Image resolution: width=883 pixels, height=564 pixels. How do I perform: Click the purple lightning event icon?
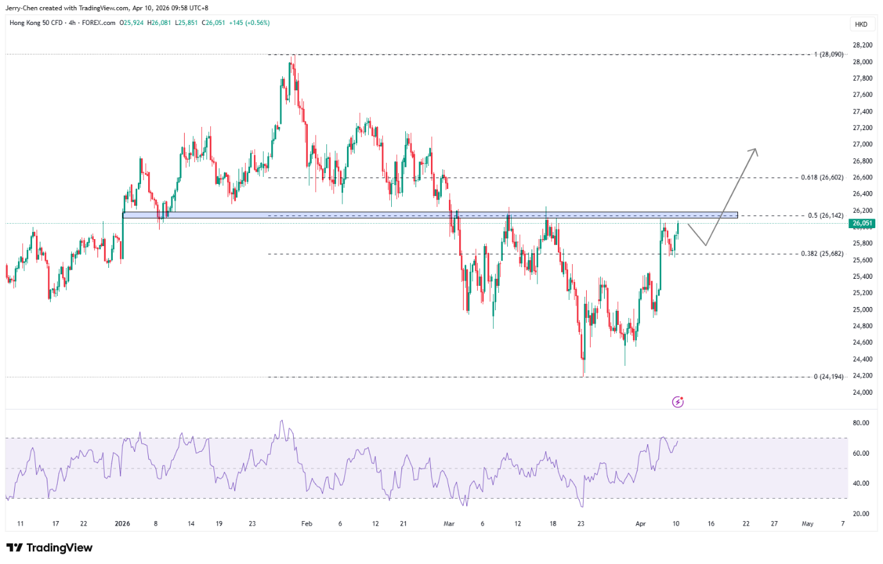point(678,402)
